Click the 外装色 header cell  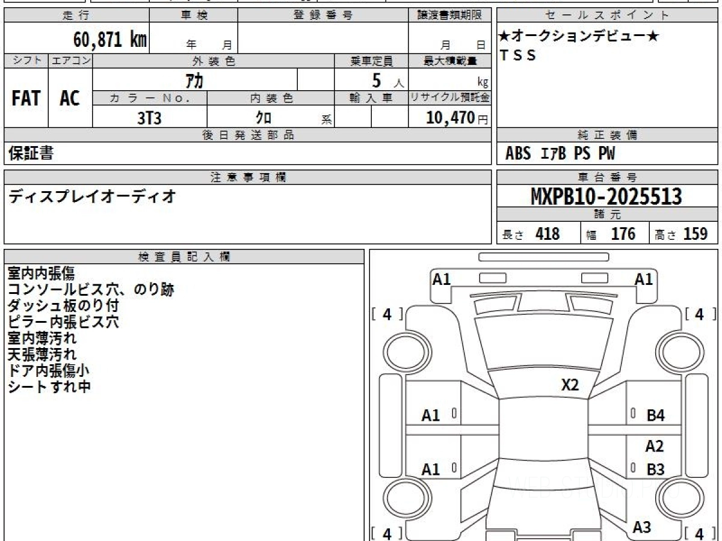pyautogui.click(x=214, y=61)
